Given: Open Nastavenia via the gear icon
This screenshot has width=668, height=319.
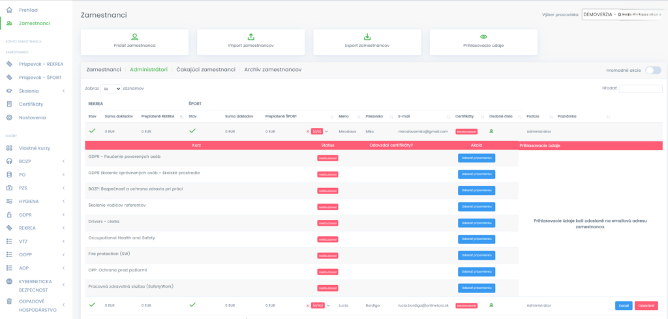Looking at the screenshot, I should pyautogui.click(x=9, y=117).
